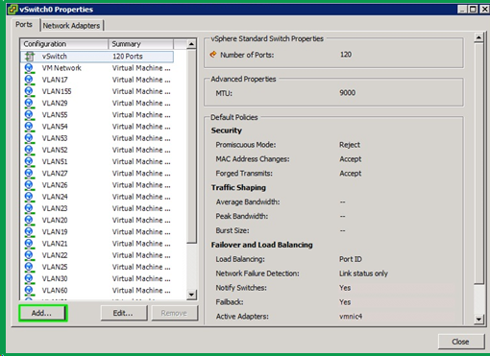Viewport: 490px width, 356px height.
Task: Select the VLAN55 entry name
Action: (x=55, y=115)
